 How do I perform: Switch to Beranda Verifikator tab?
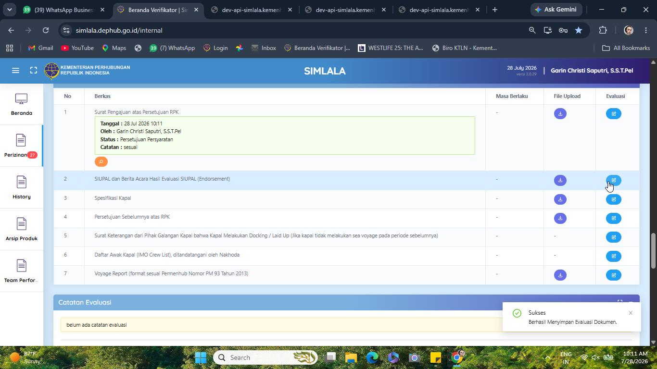click(159, 10)
